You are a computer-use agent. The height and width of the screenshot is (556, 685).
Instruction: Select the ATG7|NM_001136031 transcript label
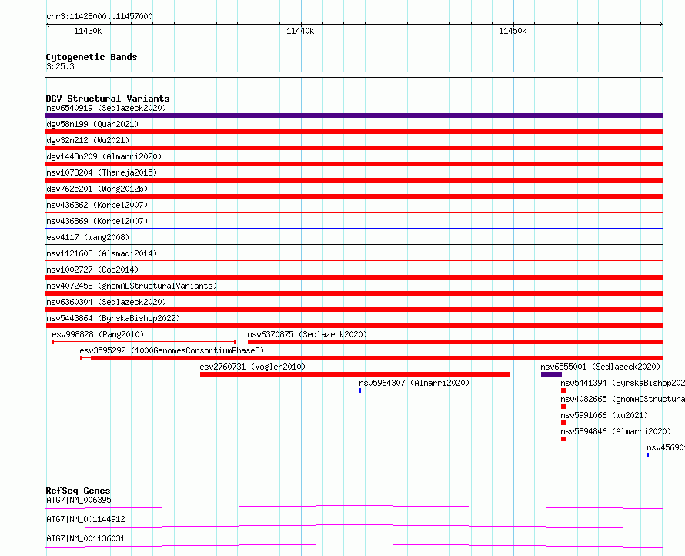tap(85, 538)
